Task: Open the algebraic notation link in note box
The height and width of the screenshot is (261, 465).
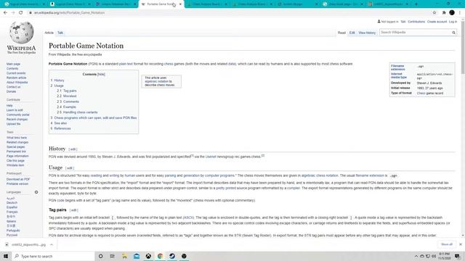Action: (x=157, y=81)
